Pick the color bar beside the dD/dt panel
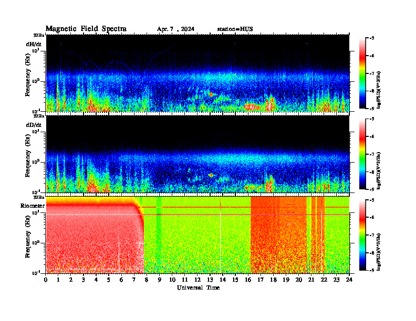The height and width of the screenshot is (321, 416). [x=362, y=154]
